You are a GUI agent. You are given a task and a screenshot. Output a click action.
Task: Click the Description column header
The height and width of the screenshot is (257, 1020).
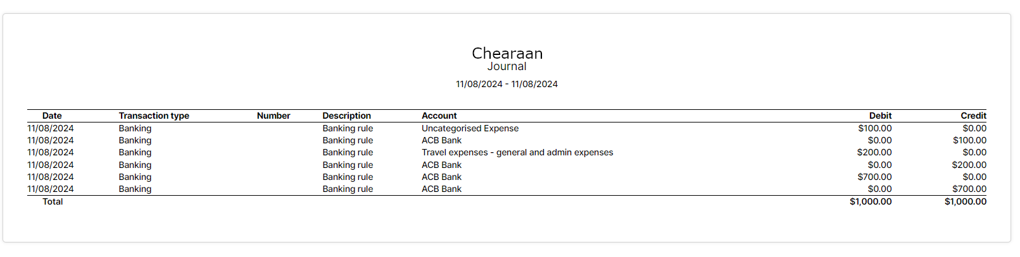tap(346, 116)
